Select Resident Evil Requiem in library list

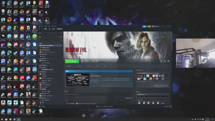[50, 45]
